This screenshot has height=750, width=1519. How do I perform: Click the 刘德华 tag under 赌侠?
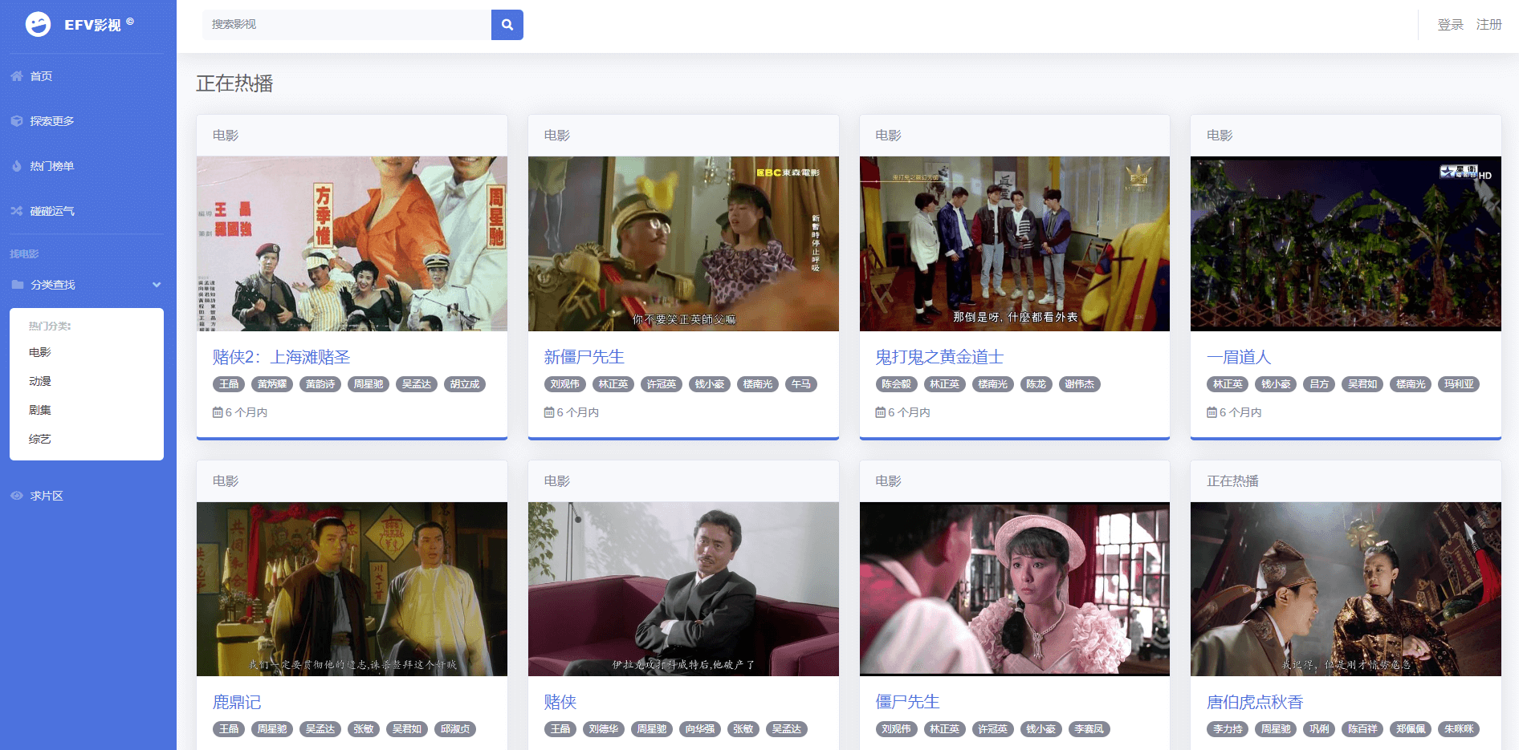click(x=604, y=729)
